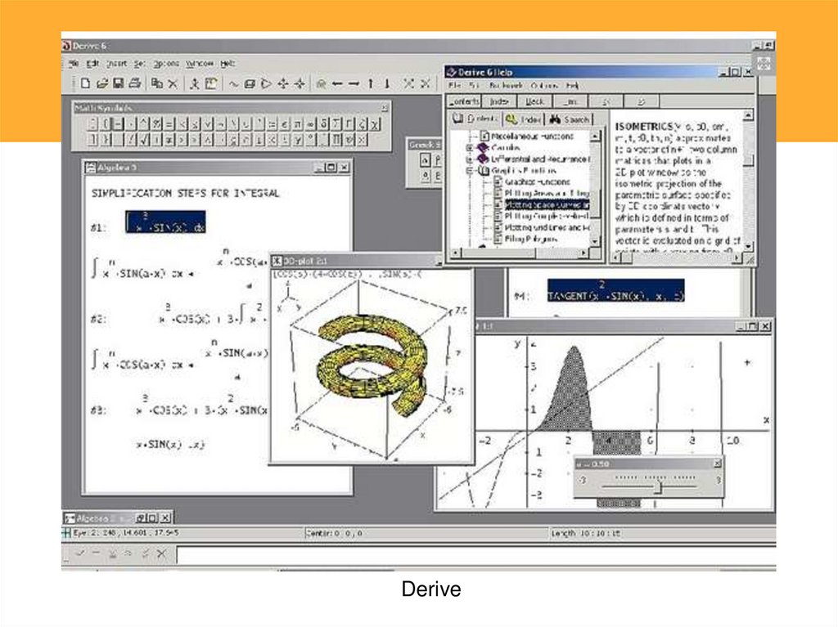The image size is (838, 627).
Task: Click the Print icon in main toolbar
Action: tap(135, 83)
